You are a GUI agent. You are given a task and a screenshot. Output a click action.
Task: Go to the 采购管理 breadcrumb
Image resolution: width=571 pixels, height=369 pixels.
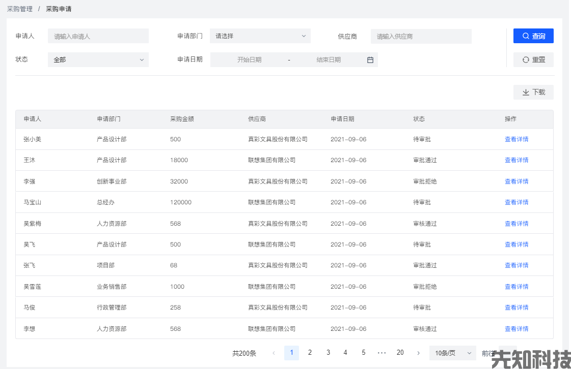[20, 9]
